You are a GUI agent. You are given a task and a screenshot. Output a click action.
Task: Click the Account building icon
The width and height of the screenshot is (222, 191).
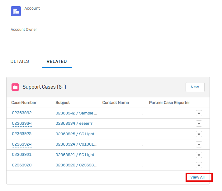pyautogui.click(x=16, y=11)
